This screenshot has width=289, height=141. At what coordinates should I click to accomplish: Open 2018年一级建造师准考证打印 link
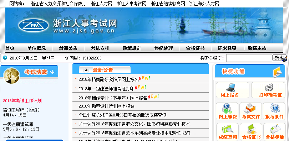click(107, 89)
